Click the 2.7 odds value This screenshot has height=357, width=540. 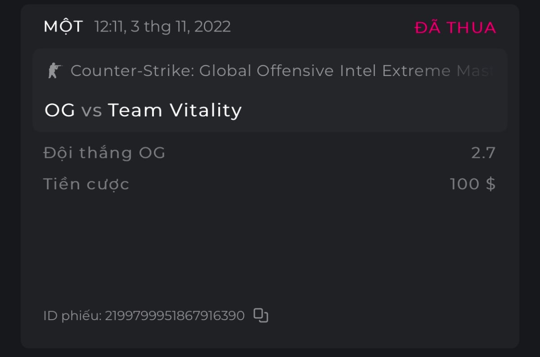(x=483, y=153)
